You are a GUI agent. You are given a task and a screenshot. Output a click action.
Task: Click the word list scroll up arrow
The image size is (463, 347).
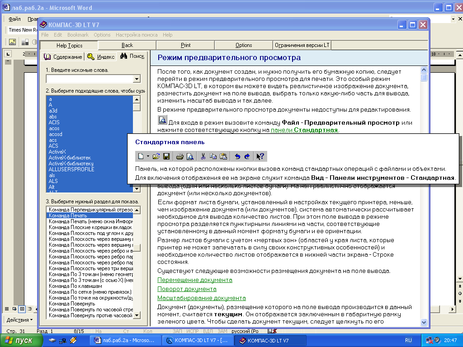click(x=137, y=99)
